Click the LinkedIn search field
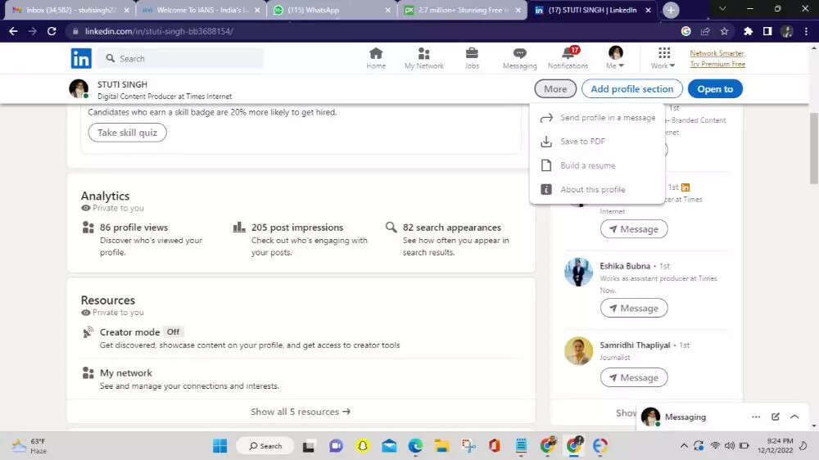Image resolution: width=819 pixels, height=460 pixels. click(x=180, y=59)
